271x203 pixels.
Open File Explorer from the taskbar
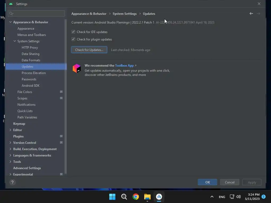click(147, 197)
